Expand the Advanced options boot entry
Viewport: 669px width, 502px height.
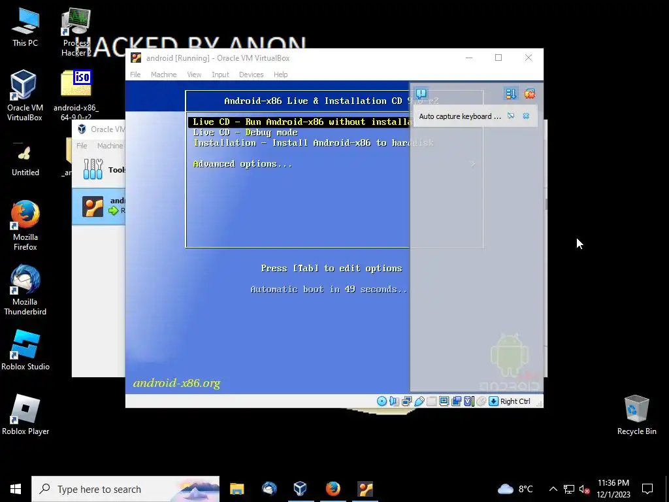click(x=242, y=164)
